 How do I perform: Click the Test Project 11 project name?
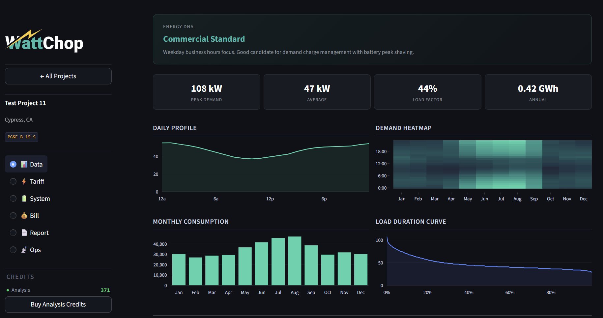[x=25, y=103]
